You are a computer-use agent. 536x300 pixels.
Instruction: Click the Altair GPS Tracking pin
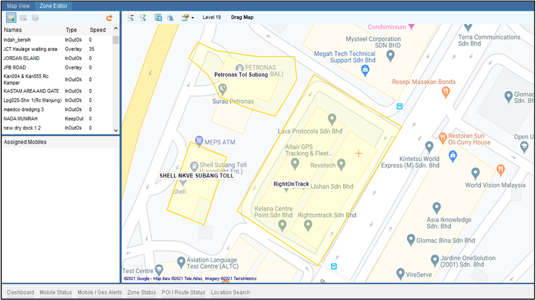coord(295,164)
